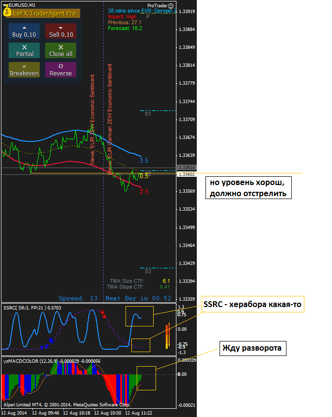The height and width of the screenshot is (417, 332).
Task: Click the 1.33359 price scale label
Action: pyautogui.click(x=187, y=299)
